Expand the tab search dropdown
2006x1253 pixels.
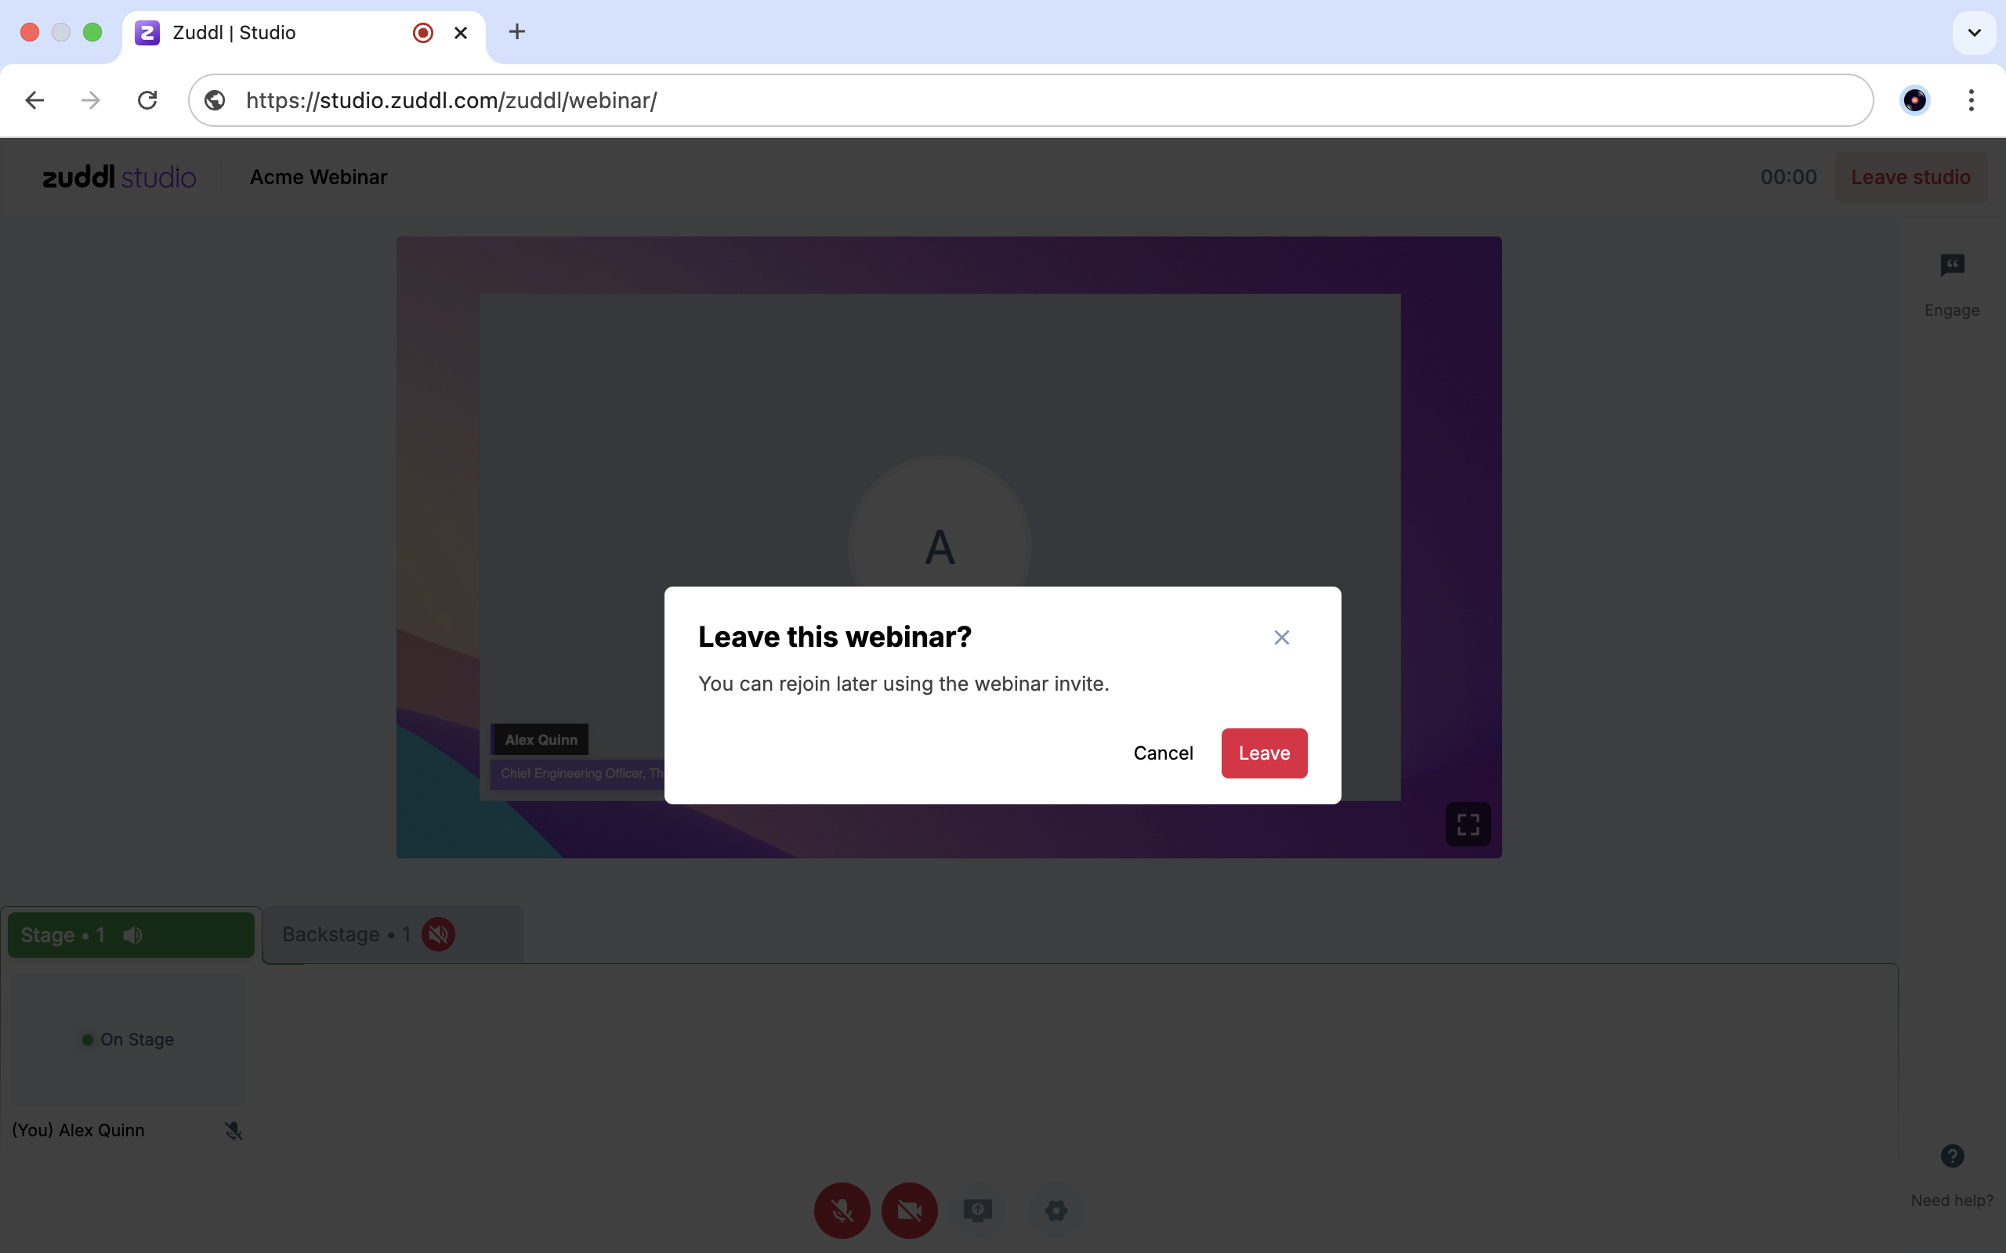1974,32
